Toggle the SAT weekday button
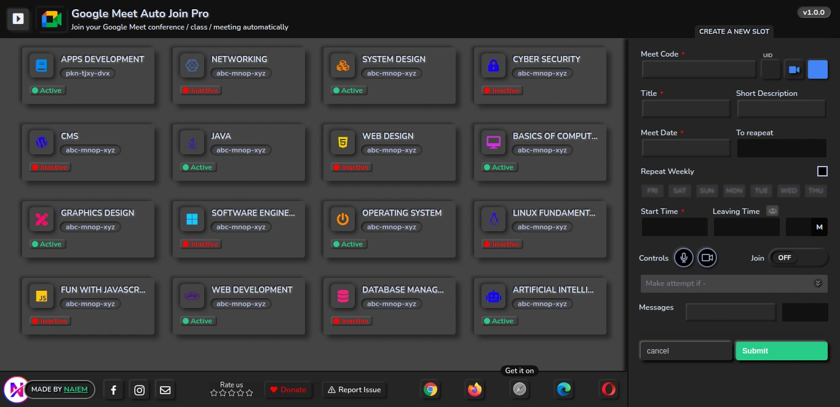 [680, 191]
